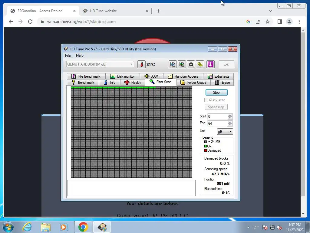
Task: Open Chrome three-dot menu
Action: [299, 22]
